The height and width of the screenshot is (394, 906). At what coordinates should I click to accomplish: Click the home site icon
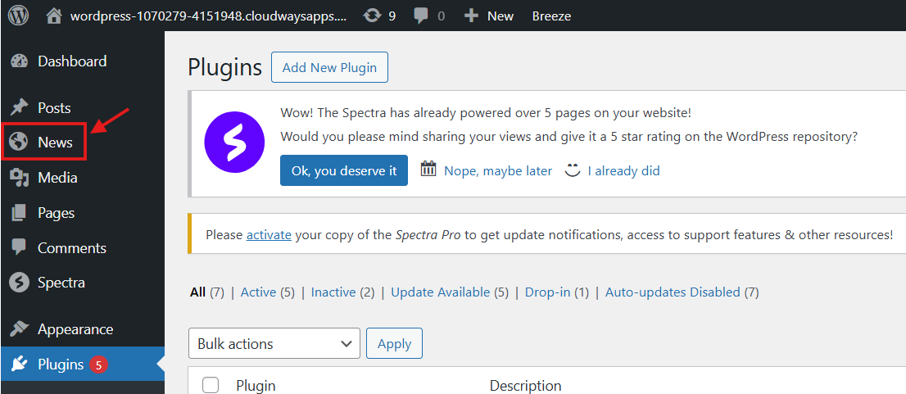(54, 16)
